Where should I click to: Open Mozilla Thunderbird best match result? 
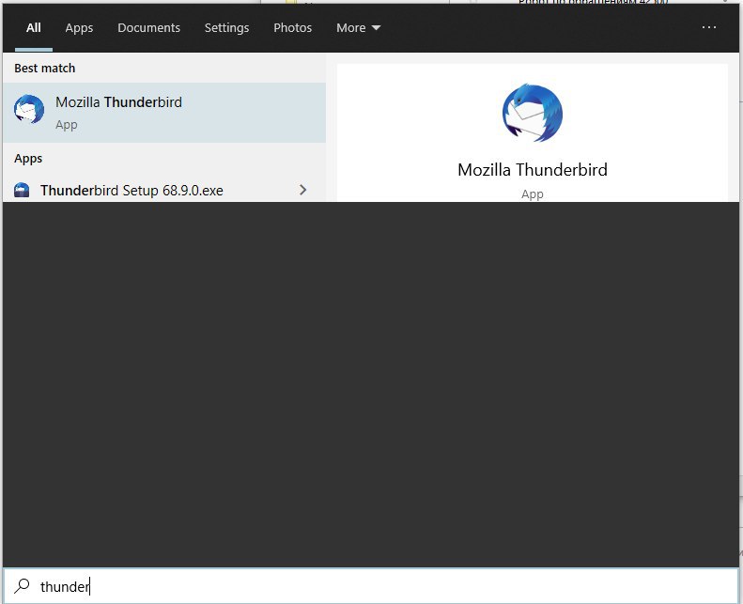coord(164,113)
